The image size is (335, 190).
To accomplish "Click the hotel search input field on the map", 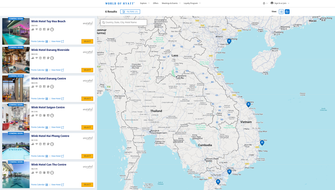I will coord(123,22).
